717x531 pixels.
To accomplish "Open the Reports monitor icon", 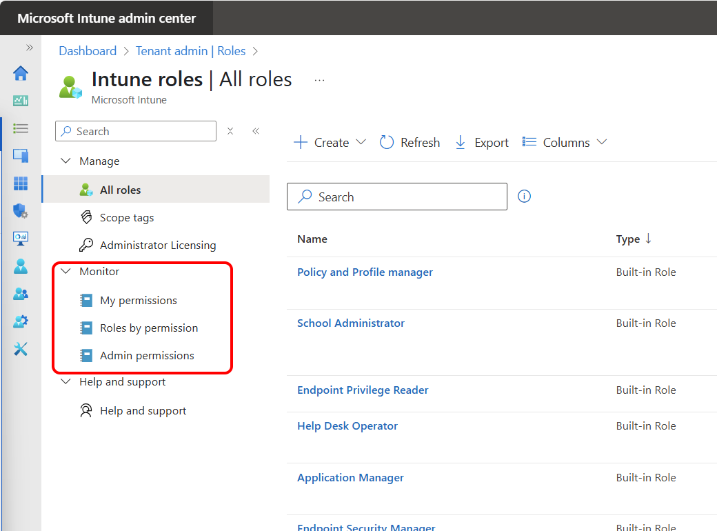I will 21,239.
